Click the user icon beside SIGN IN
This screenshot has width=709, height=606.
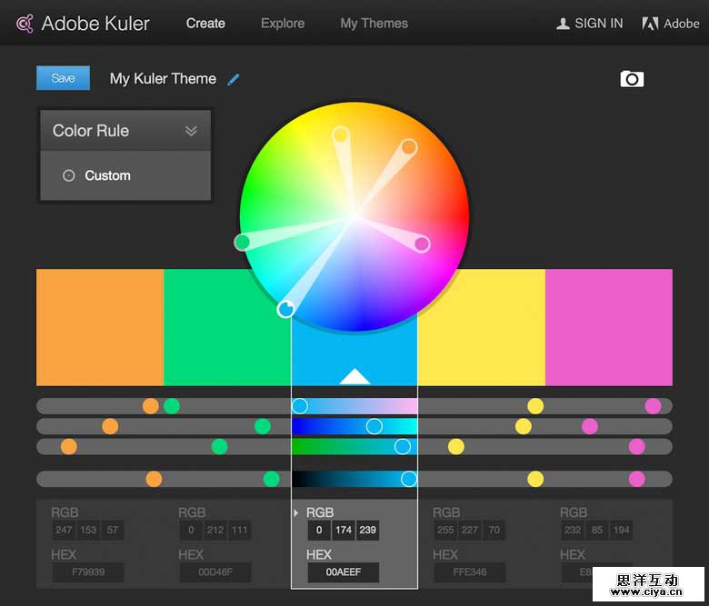563,24
